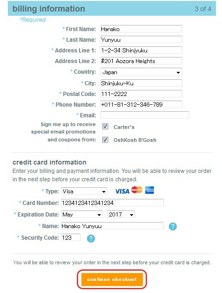Expand the expiration month dropdown
Screen dimensions: 222x293
click(x=82, y=215)
